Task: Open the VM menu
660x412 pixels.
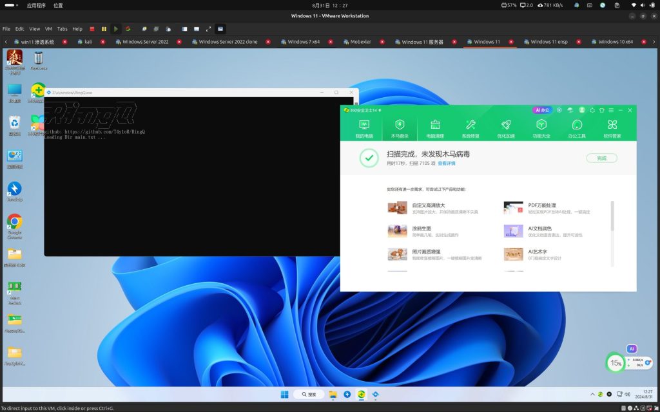Action: [48, 29]
